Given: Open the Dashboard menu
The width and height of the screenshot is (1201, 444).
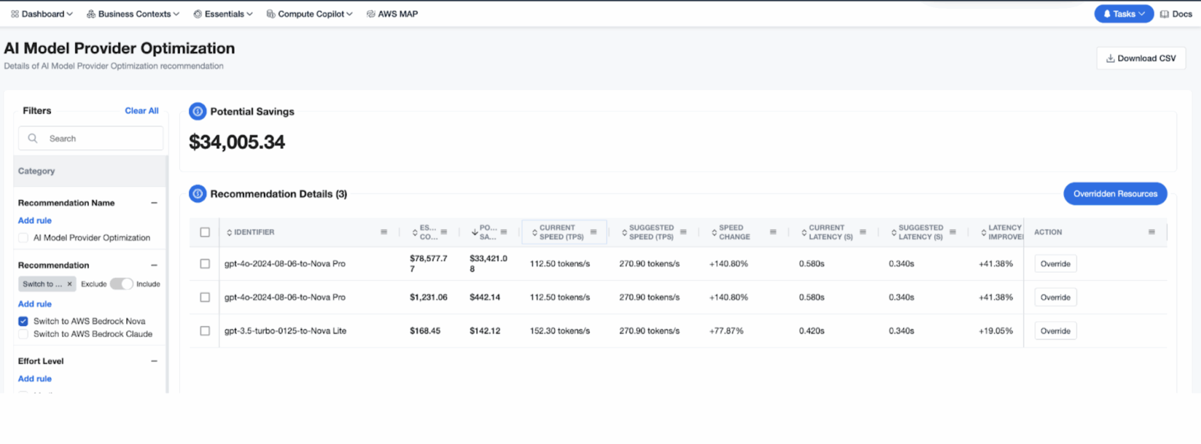Looking at the screenshot, I should 42,14.
